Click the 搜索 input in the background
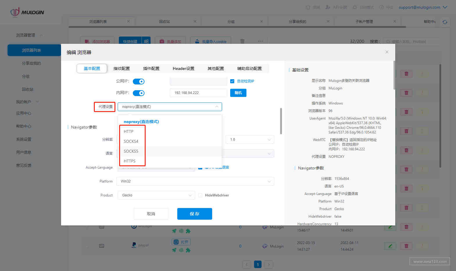 (x=412, y=41)
